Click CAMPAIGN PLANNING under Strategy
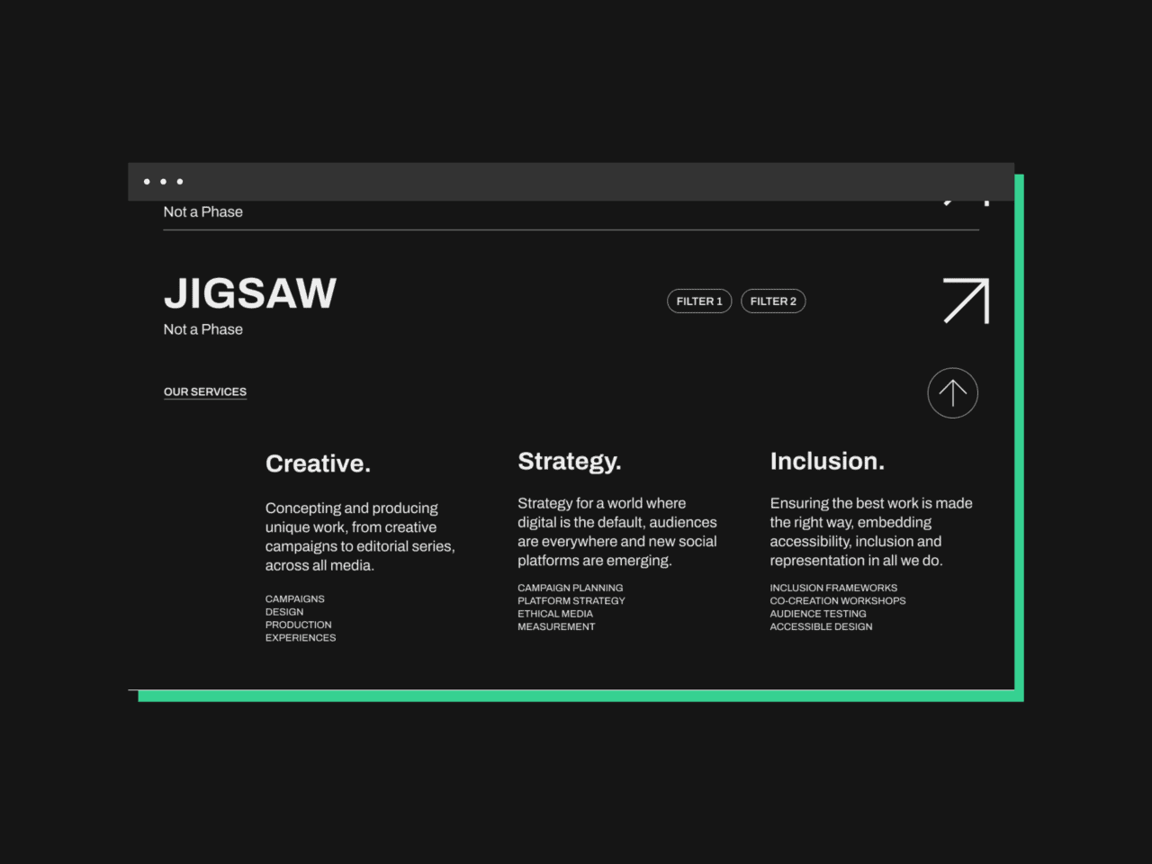This screenshot has width=1152, height=864. [571, 588]
